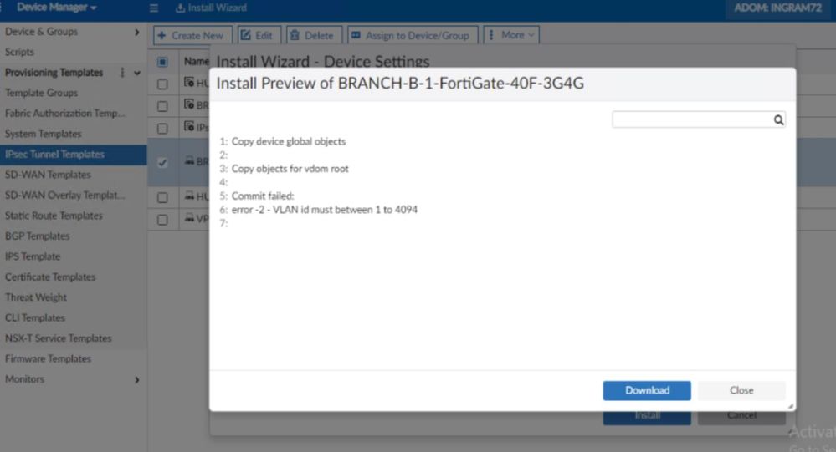Close the Install Preview dialog
836x452 pixels.
tap(741, 390)
